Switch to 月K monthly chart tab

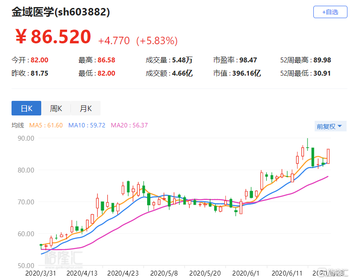click(86, 108)
